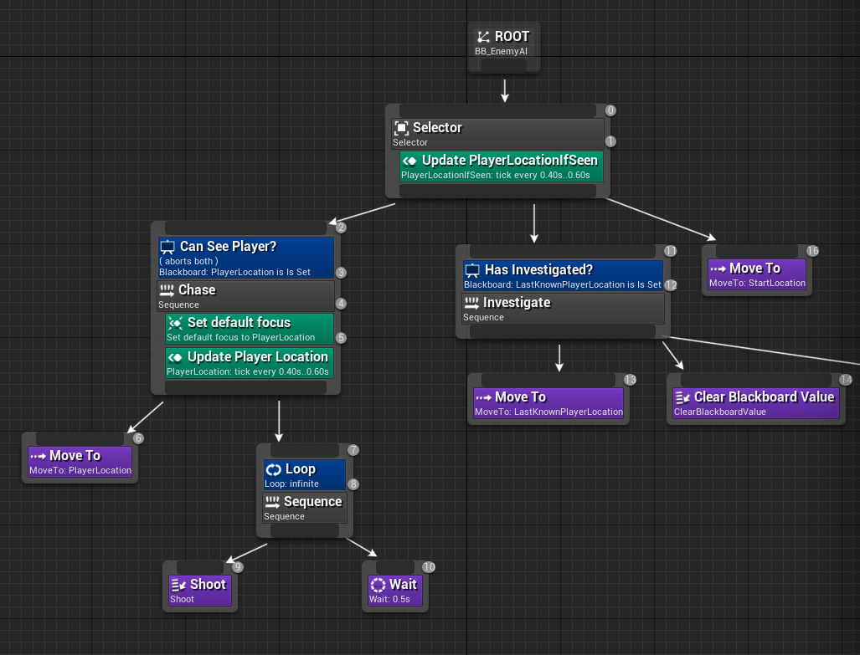Select the Selector node title
Viewport: 860px width, 655px height.
pyautogui.click(x=438, y=128)
